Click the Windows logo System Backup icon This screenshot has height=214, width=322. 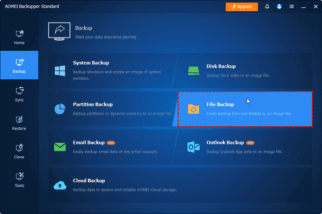pyautogui.click(x=60, y=71)
